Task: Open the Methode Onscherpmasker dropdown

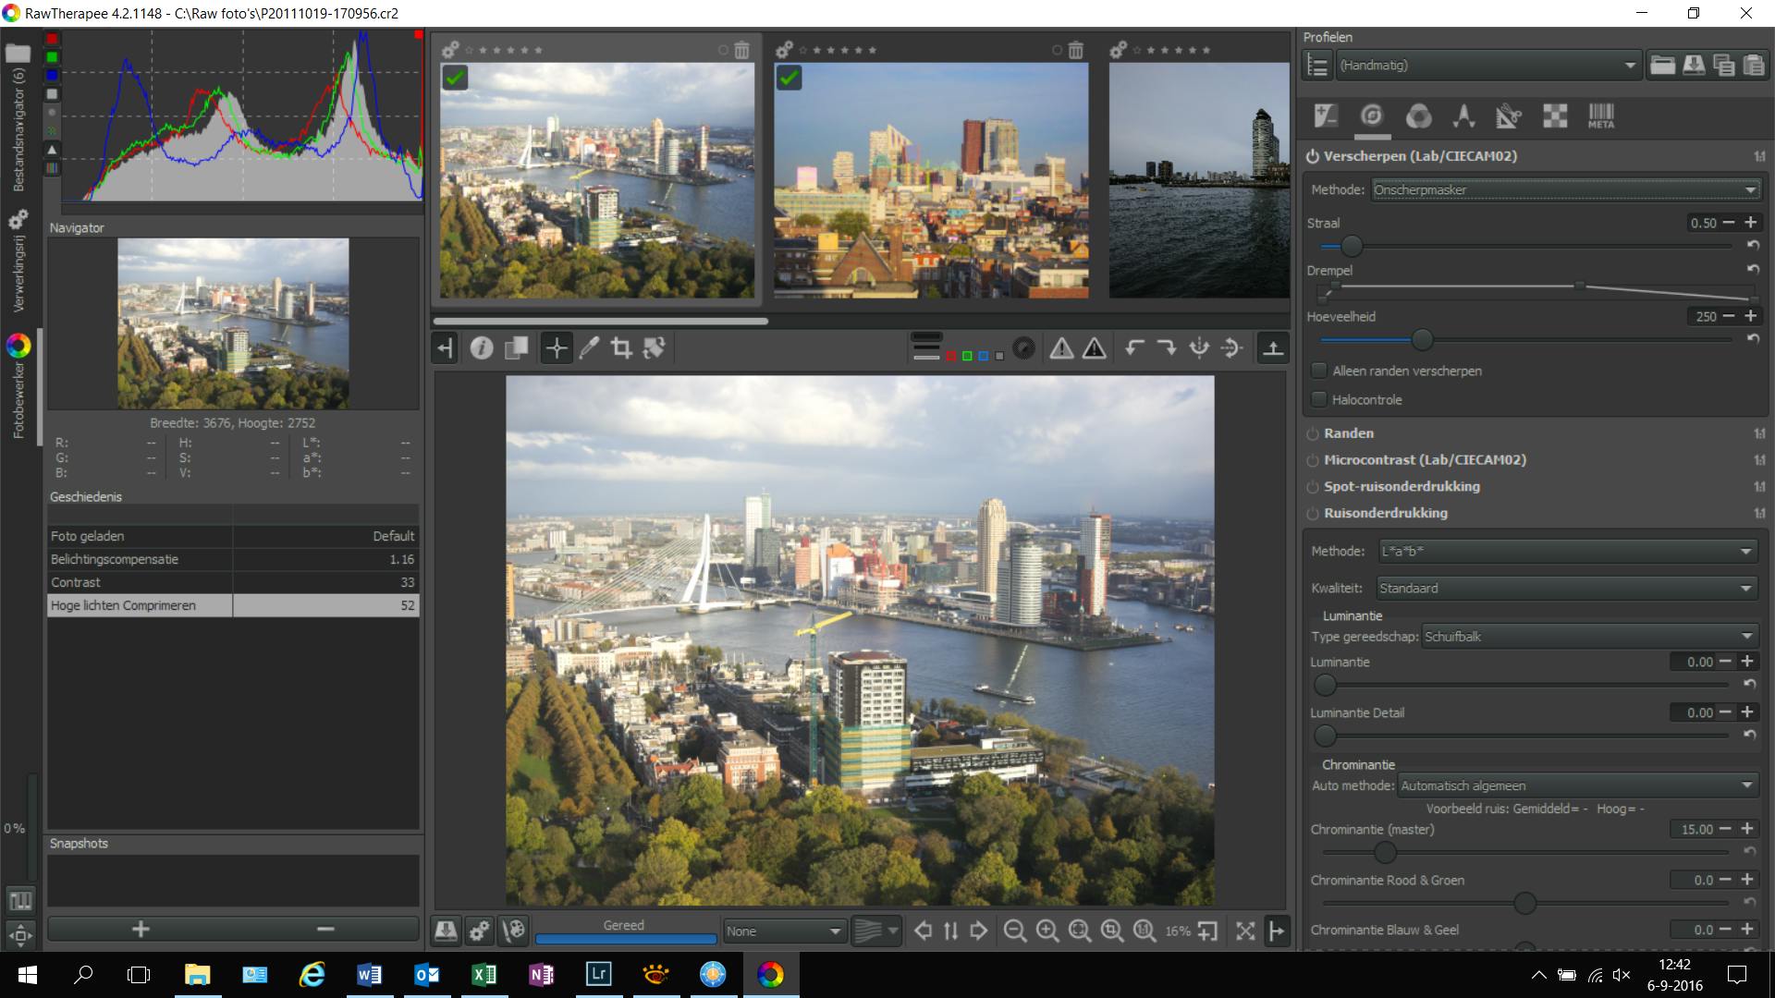Action: point(1564,189)
